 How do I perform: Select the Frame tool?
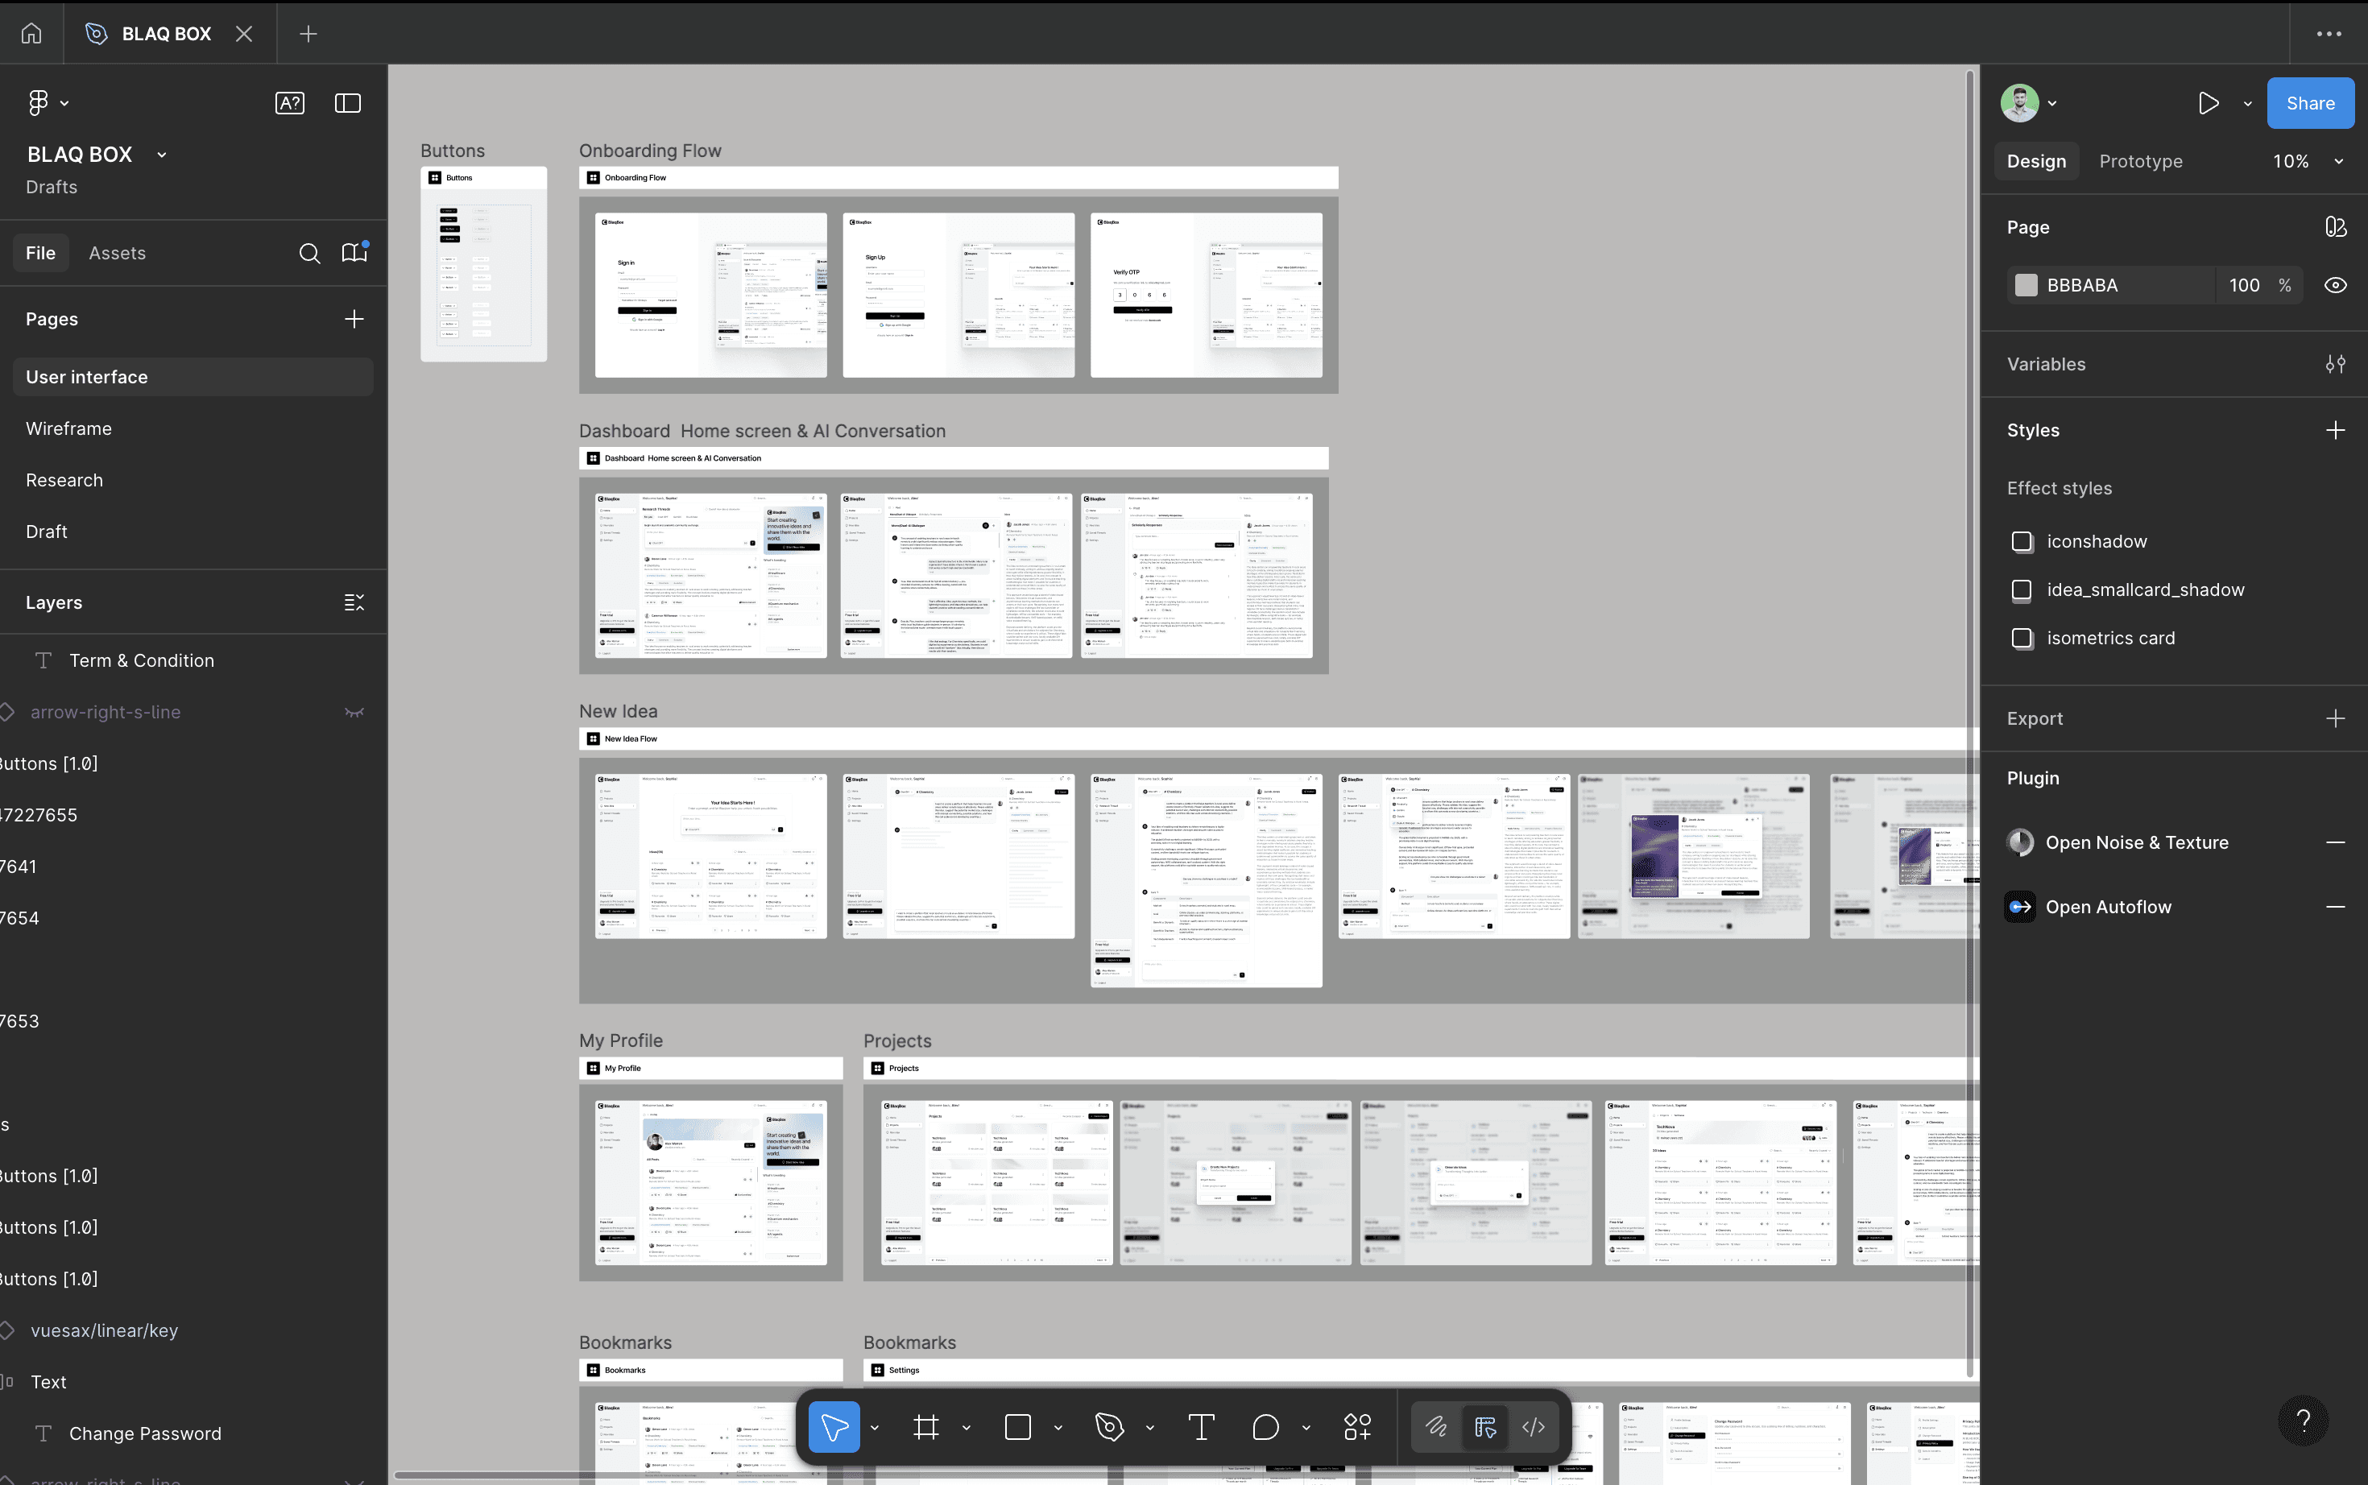[925, 1427]
